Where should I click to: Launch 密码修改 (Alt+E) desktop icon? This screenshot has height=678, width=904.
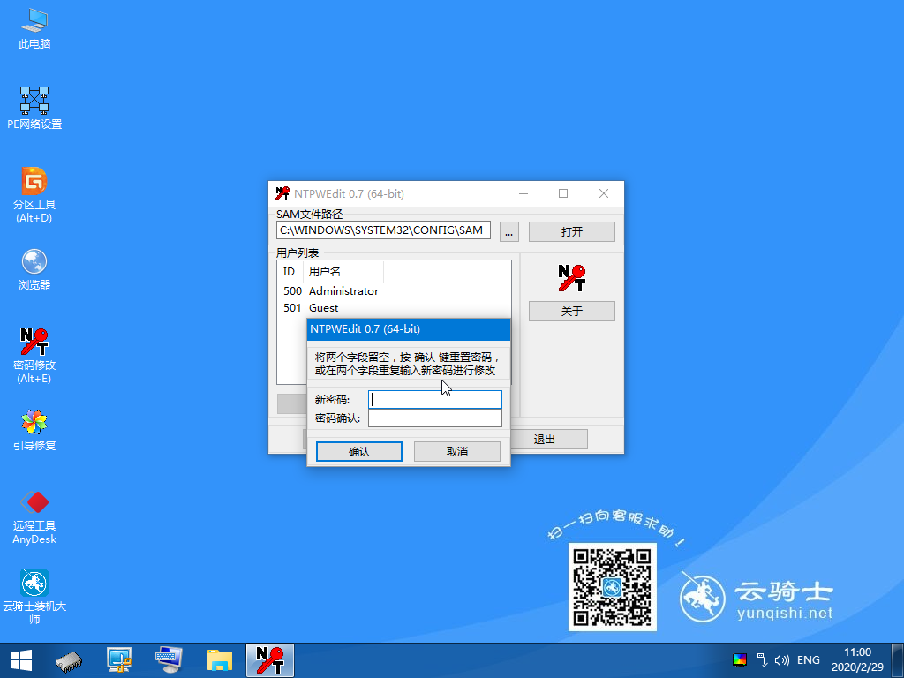point(34,355)
